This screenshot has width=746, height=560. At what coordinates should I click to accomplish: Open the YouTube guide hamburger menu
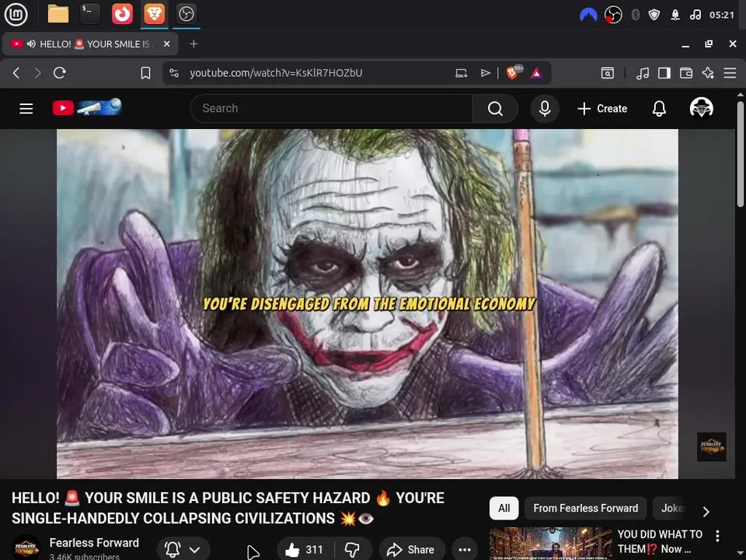click(26, 109)
